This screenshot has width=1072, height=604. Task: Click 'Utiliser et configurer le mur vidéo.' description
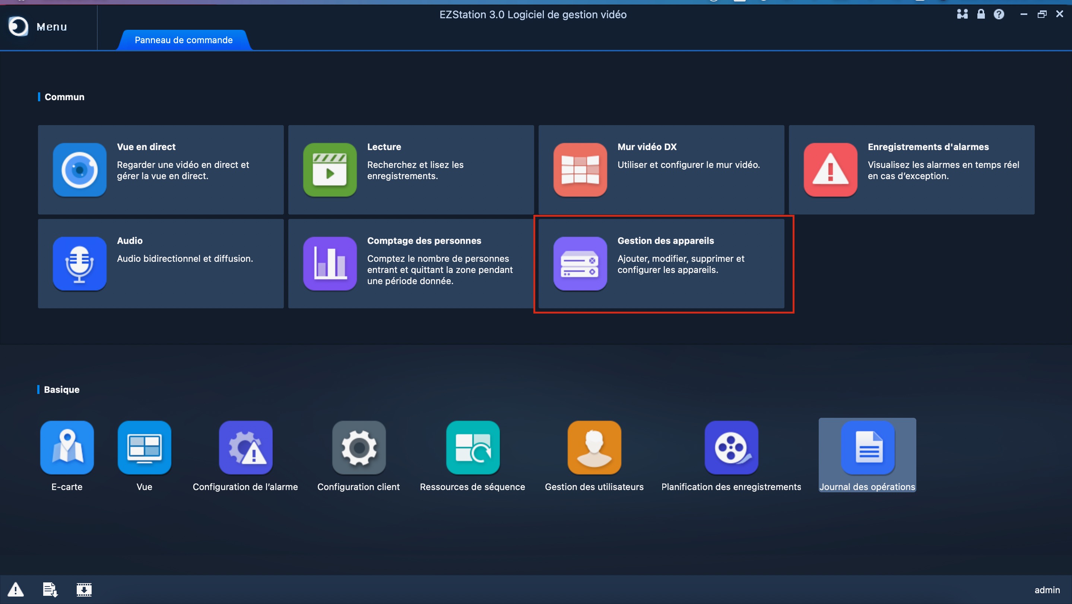(x=689, y=165)
